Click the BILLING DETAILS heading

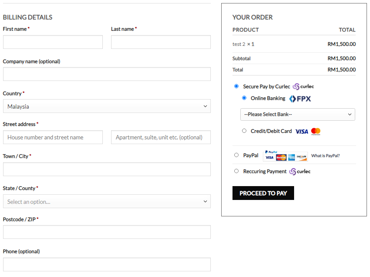28,17
